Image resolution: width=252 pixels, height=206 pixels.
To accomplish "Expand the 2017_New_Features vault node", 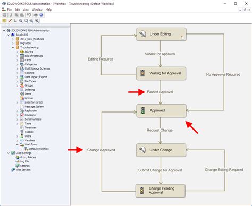I will point(13,39).
